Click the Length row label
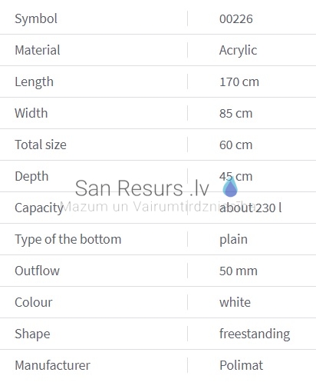Viewport: 316px width, 389px height. tap(35, 82)
